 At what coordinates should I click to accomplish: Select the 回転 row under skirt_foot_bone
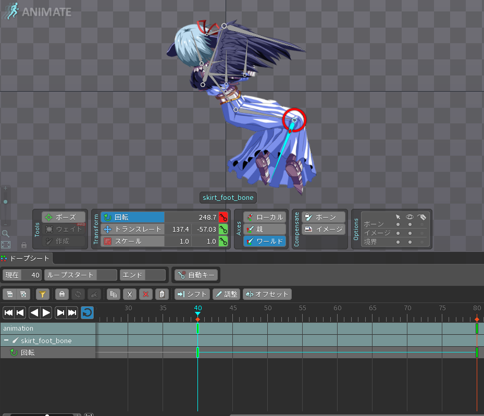pos(48,352)
